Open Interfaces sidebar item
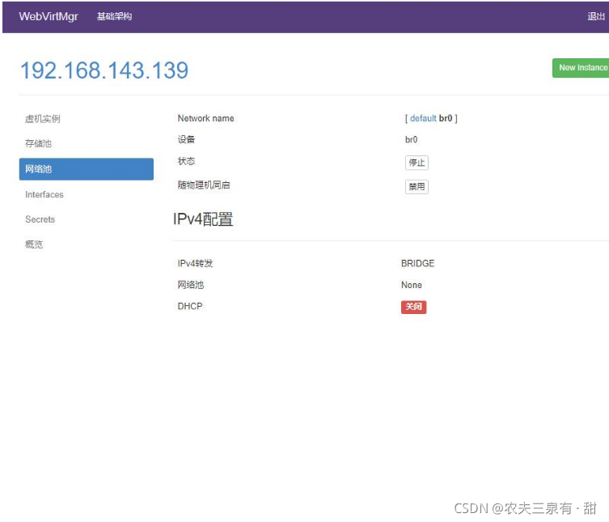 click(x=44, y=194)
